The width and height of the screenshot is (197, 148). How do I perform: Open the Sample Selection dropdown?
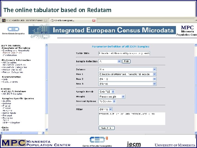coord(110,61)
